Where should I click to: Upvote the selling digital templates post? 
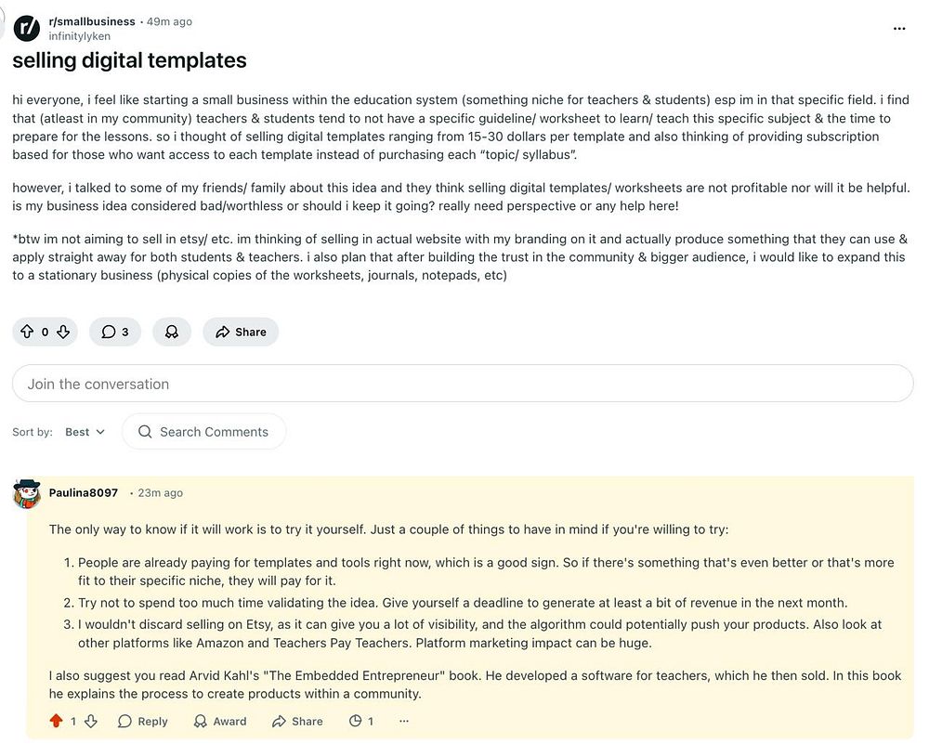click(x=27, y=332)
